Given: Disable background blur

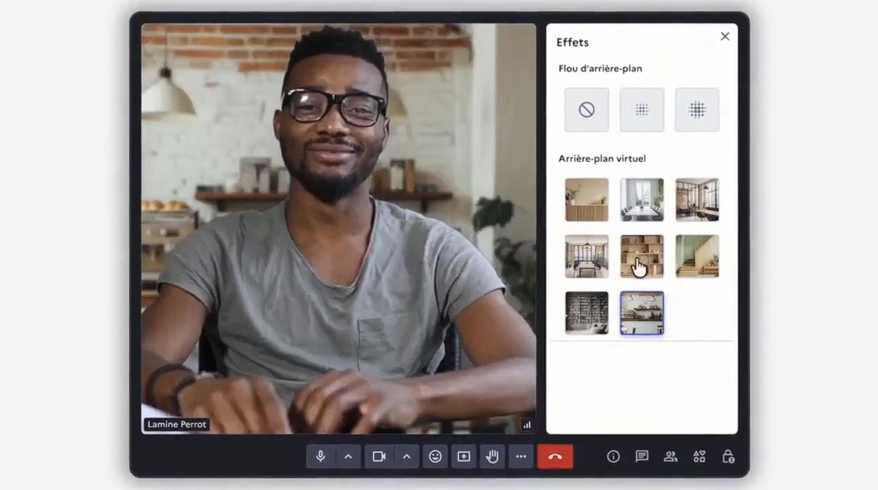Looking at the screenshot, I should 587,110.
